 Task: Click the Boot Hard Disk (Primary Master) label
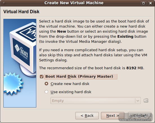pyautogui.click(x=79, y=77)
